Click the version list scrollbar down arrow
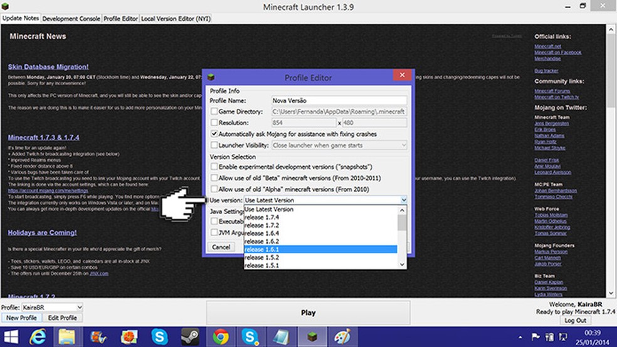Viewport: 617px width, 347px height. 402,265
